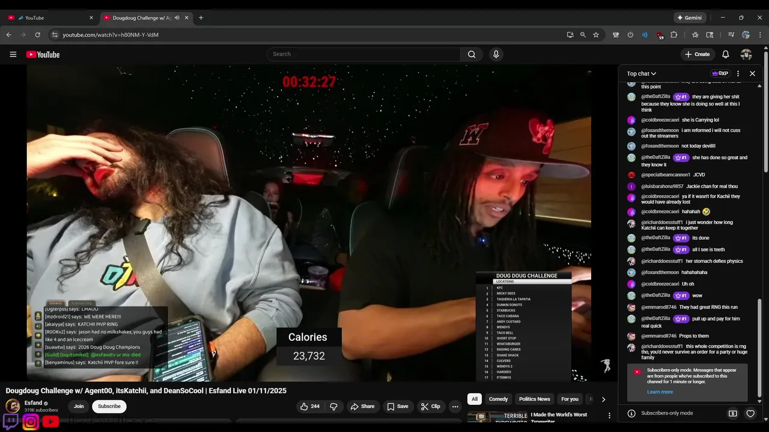Open YouTube account avatar menu

746,55
